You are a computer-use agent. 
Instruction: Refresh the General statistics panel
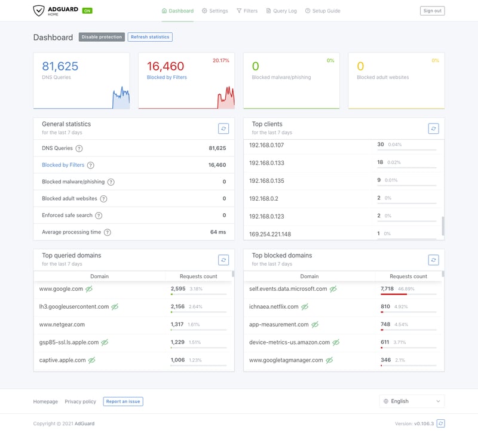point(223,128)
